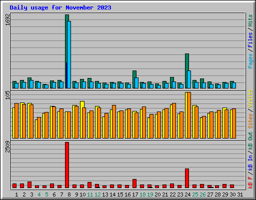Click the green weekend day label 18
The height and width of the screenshot is (200, 256).
pyautogui.click(x=143, y=194)
